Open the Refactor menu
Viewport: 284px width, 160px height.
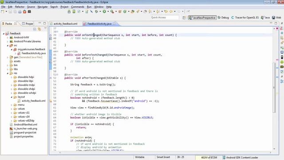coord(20,7)
